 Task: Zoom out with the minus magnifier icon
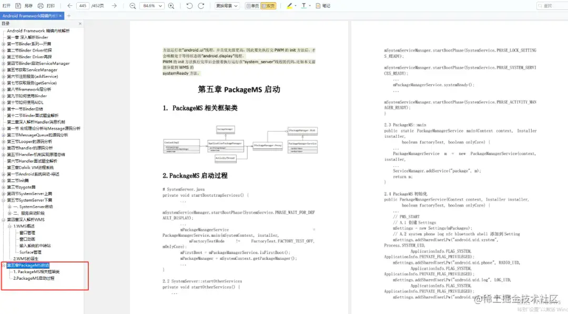133,6
